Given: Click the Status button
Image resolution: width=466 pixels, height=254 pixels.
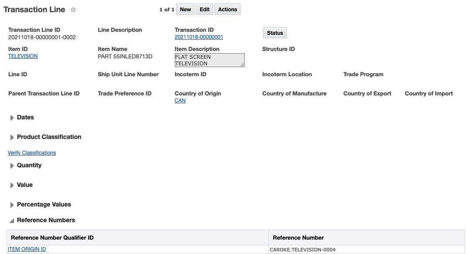Looking at the screenshot, I should click(275, 33).
